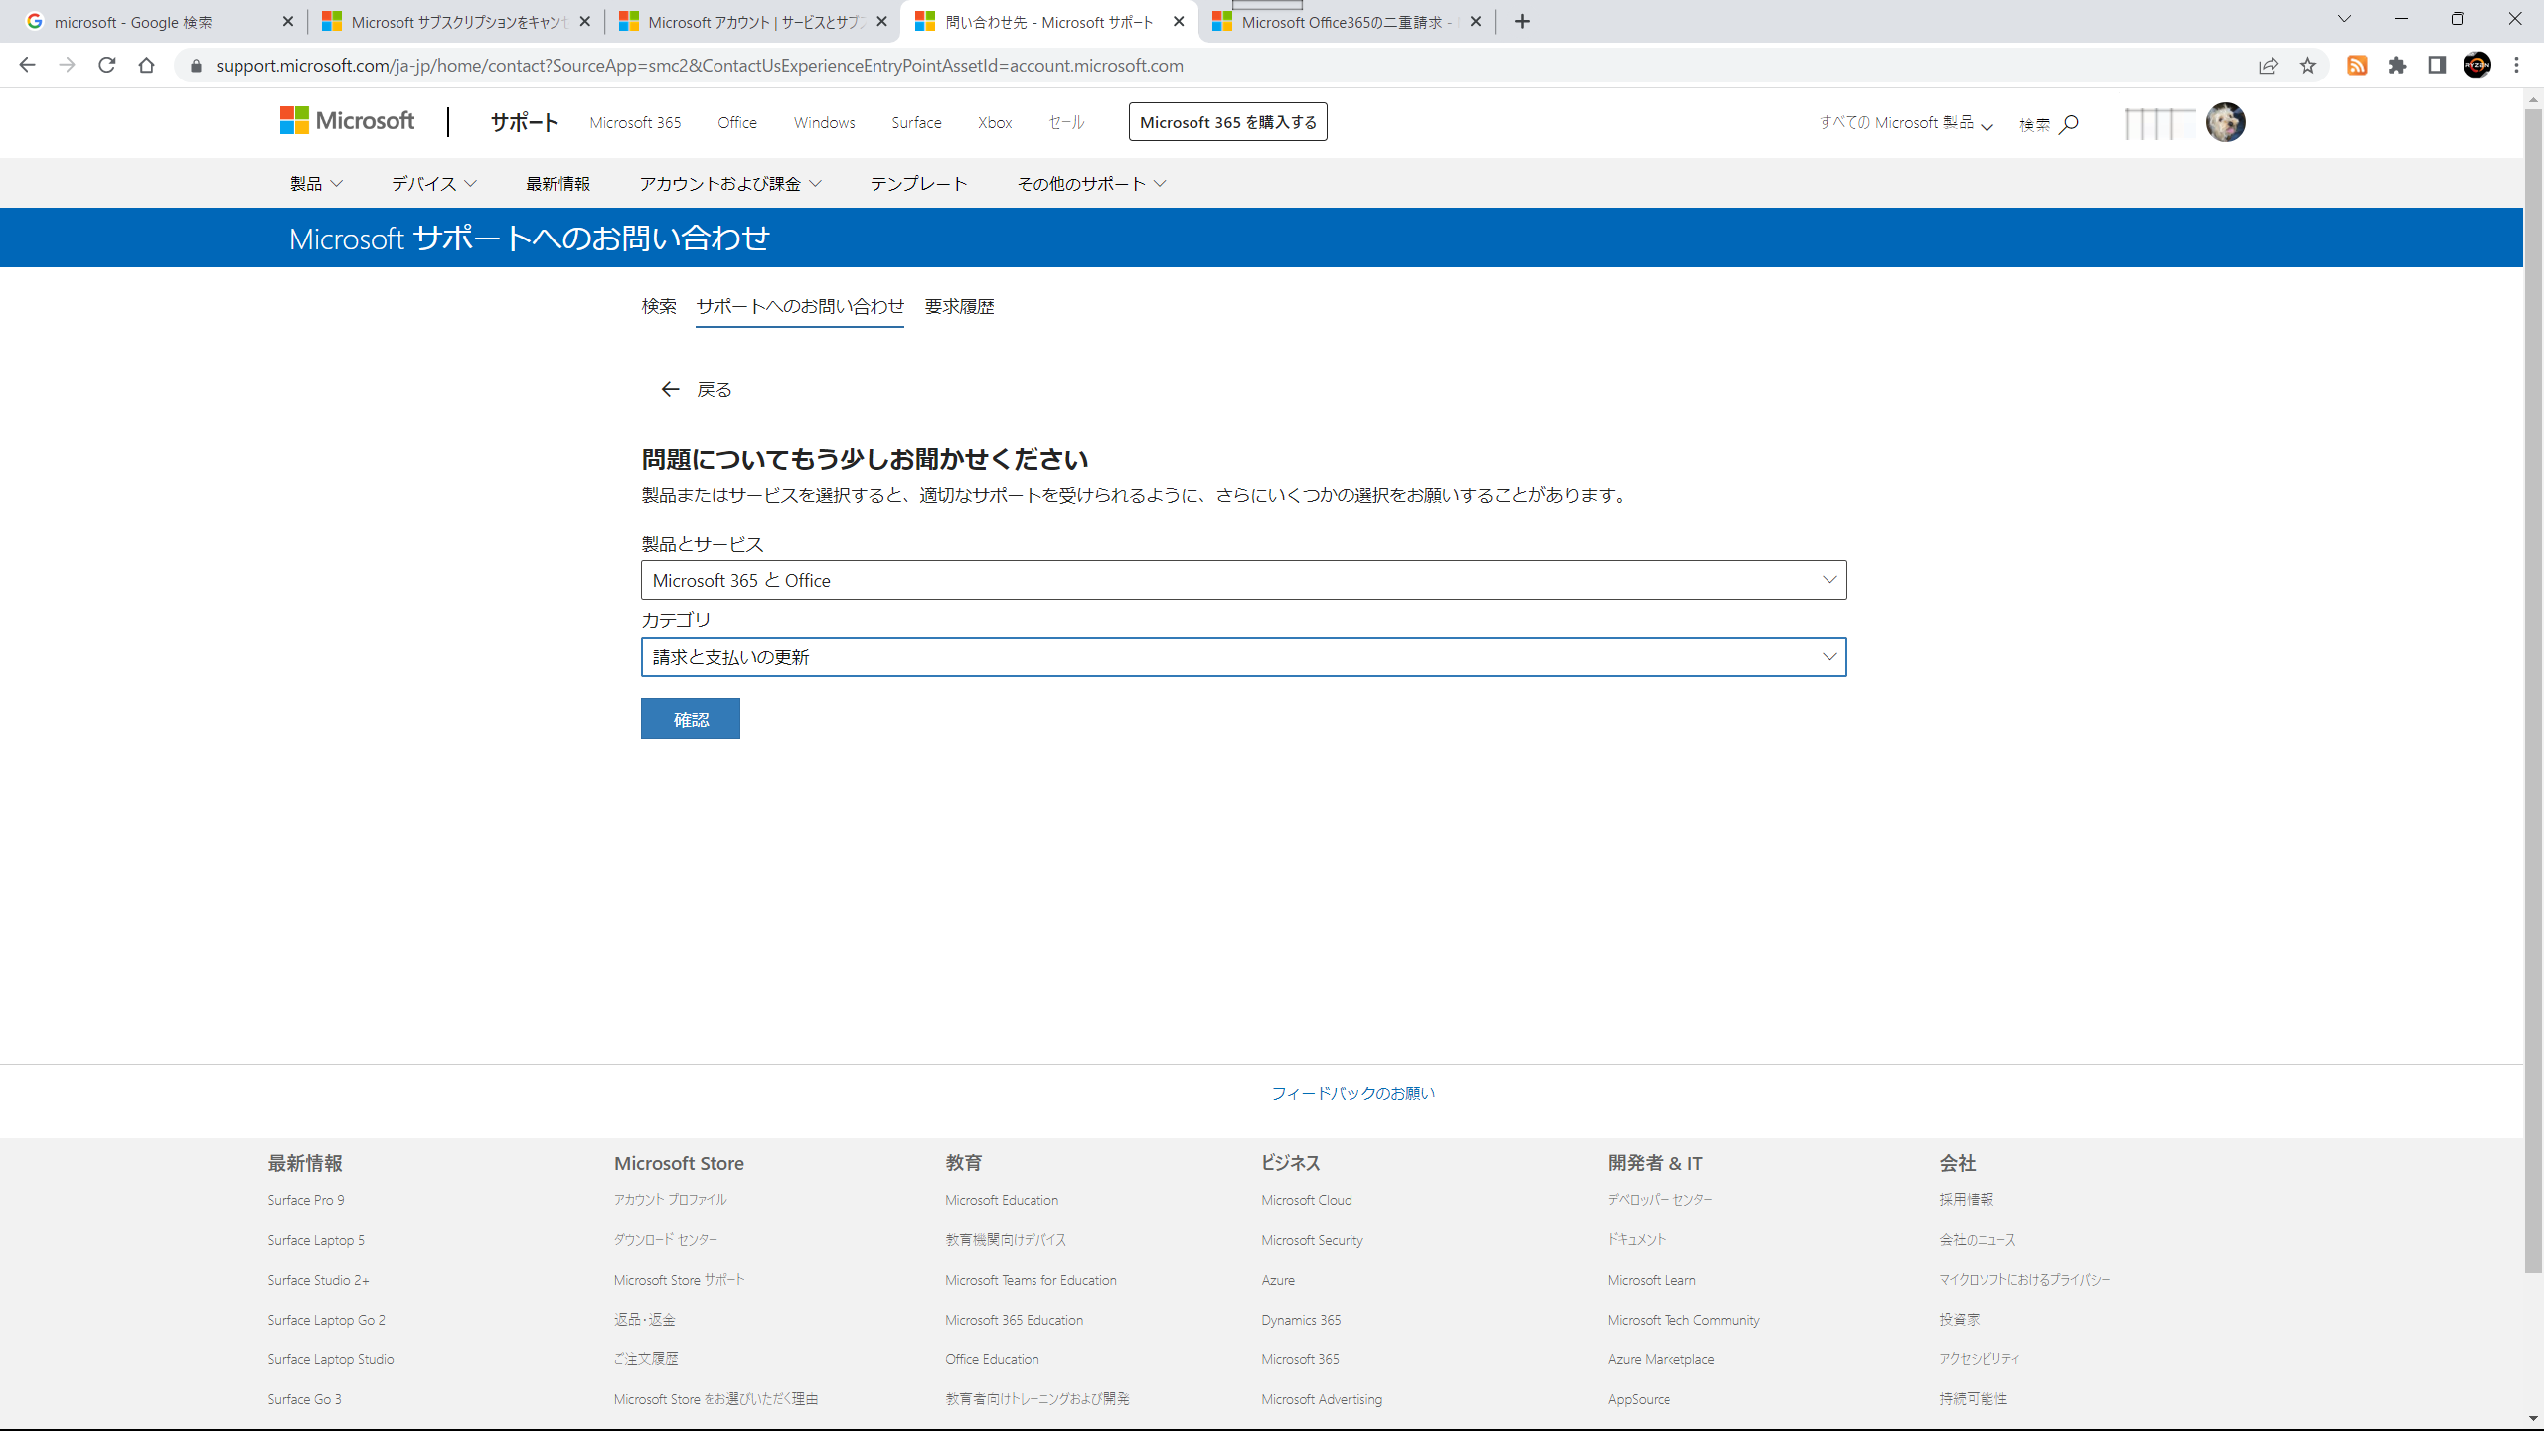Open the Azure Marketplace footer link
The image size is (2544, 1431).
(1661, 1359)
